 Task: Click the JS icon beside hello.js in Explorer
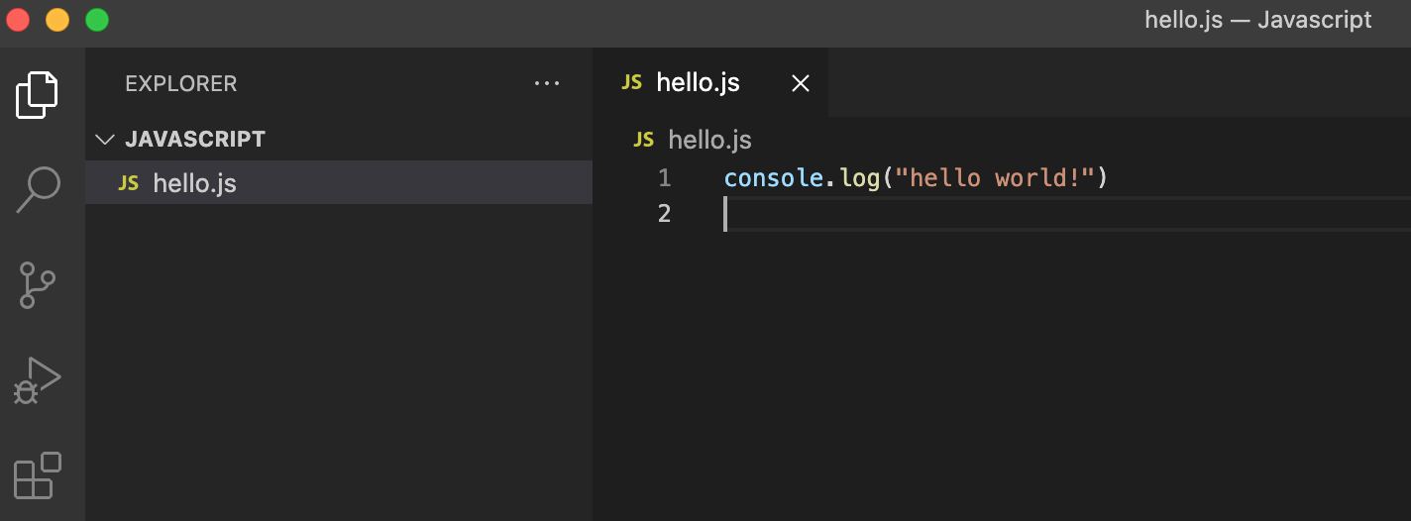click(129, 183)
